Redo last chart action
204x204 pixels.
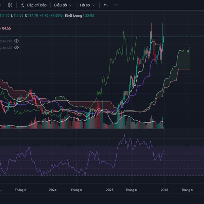116,5
